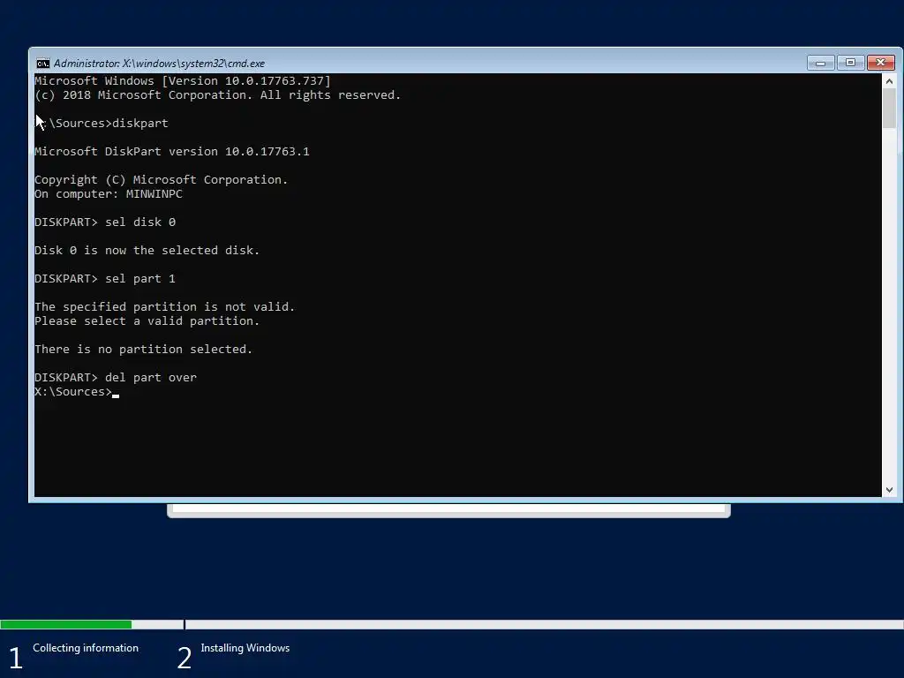Viewport: 904px width, 678px height.
Task: Click the 'On computer: MINWINPC' line
Action: [x=109, y=194]
